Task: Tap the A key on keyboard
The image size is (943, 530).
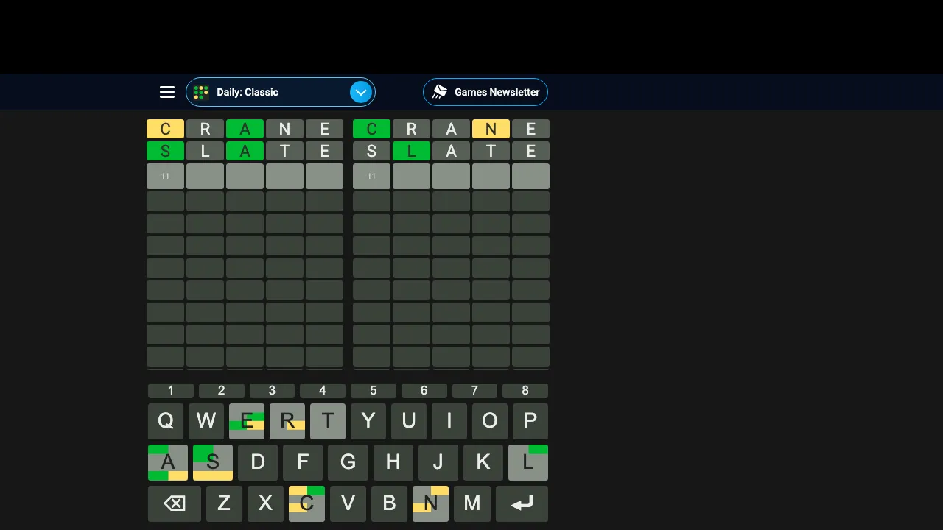Action: (x=168, y=462)
